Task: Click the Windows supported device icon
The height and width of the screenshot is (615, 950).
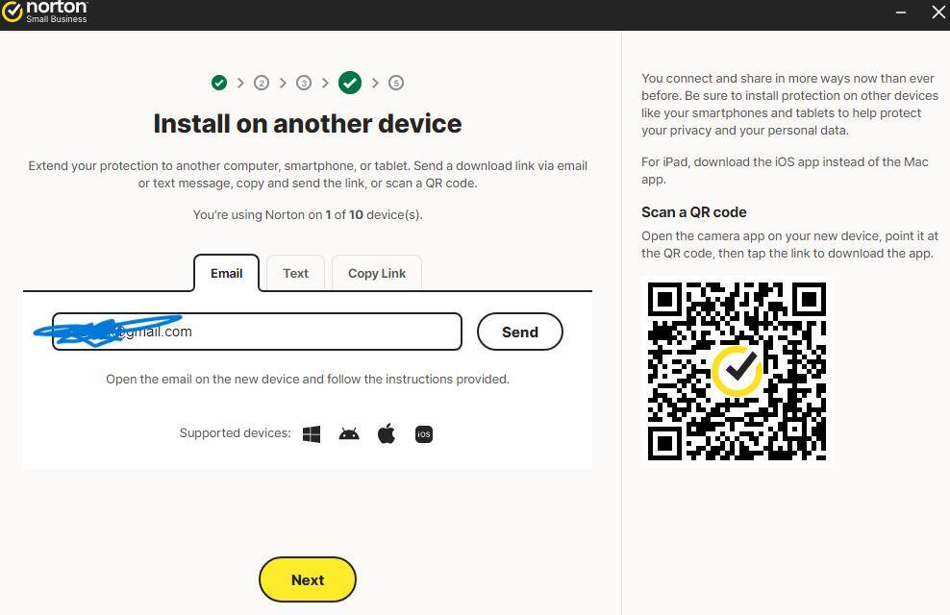Action: tap(312, 434)
